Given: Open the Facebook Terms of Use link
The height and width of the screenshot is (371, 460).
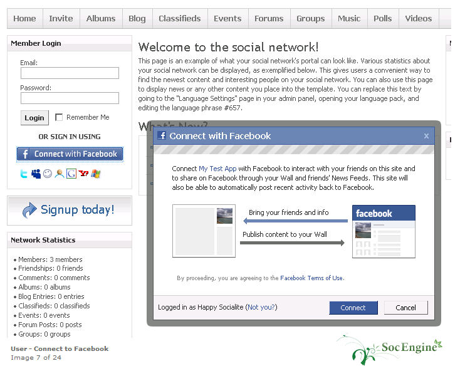Looking at the screenshot, I should 311,278.
